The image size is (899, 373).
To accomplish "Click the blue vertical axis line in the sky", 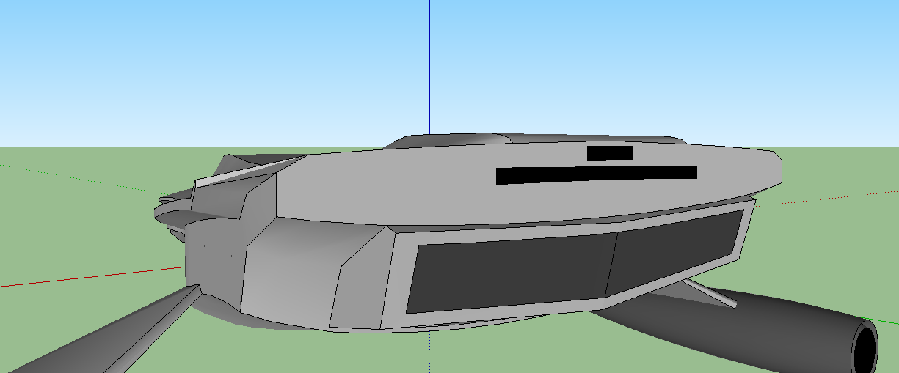I will (x=429, y=66).
